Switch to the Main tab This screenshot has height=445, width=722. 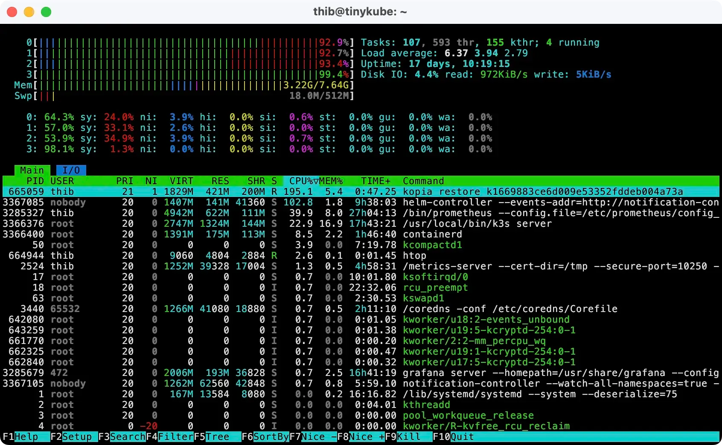pos(32,170)
